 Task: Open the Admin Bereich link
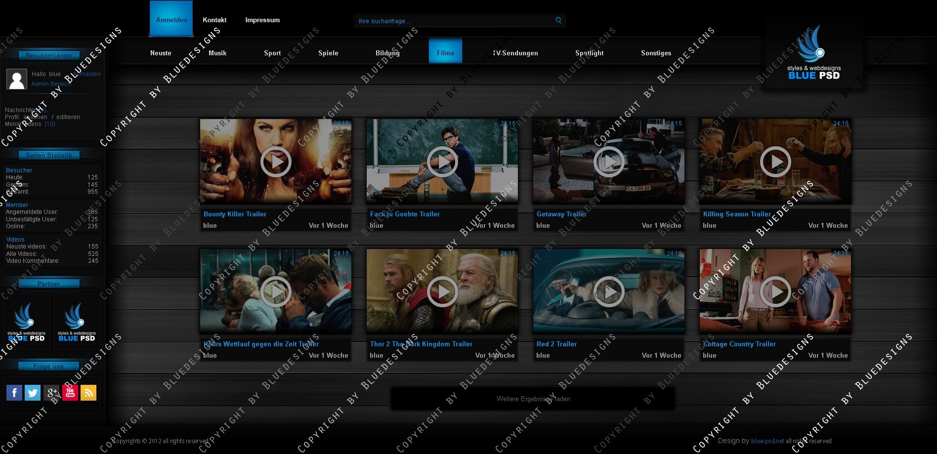51,84
